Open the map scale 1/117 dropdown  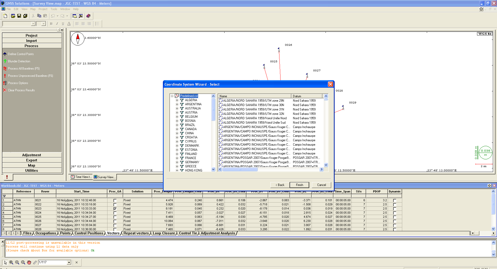pyautogui.click(x=69, y=263)
